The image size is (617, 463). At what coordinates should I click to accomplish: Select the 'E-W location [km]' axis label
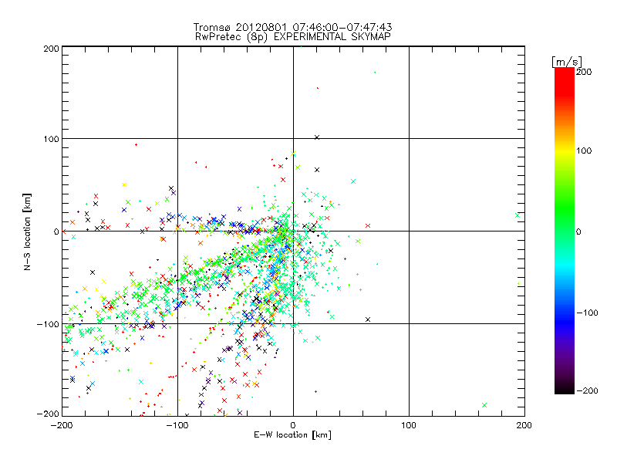pos(292,435)
